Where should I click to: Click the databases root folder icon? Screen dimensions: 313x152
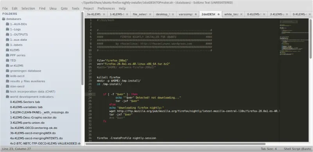4,19
